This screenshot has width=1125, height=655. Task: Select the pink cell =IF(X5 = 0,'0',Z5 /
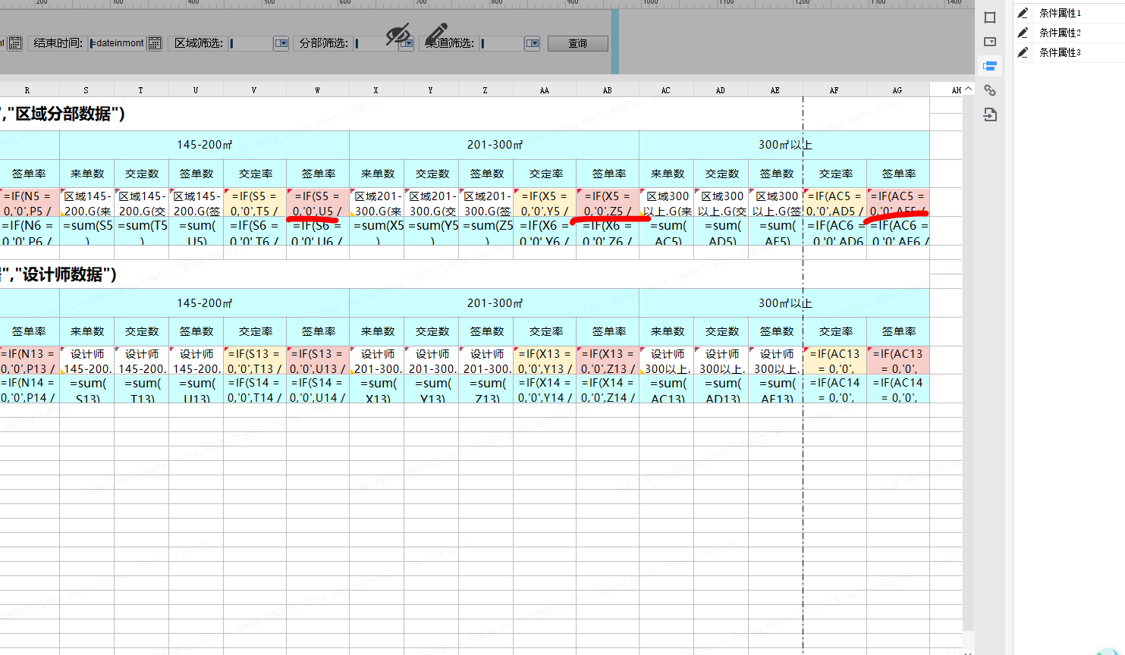click(x=607, y=202)
